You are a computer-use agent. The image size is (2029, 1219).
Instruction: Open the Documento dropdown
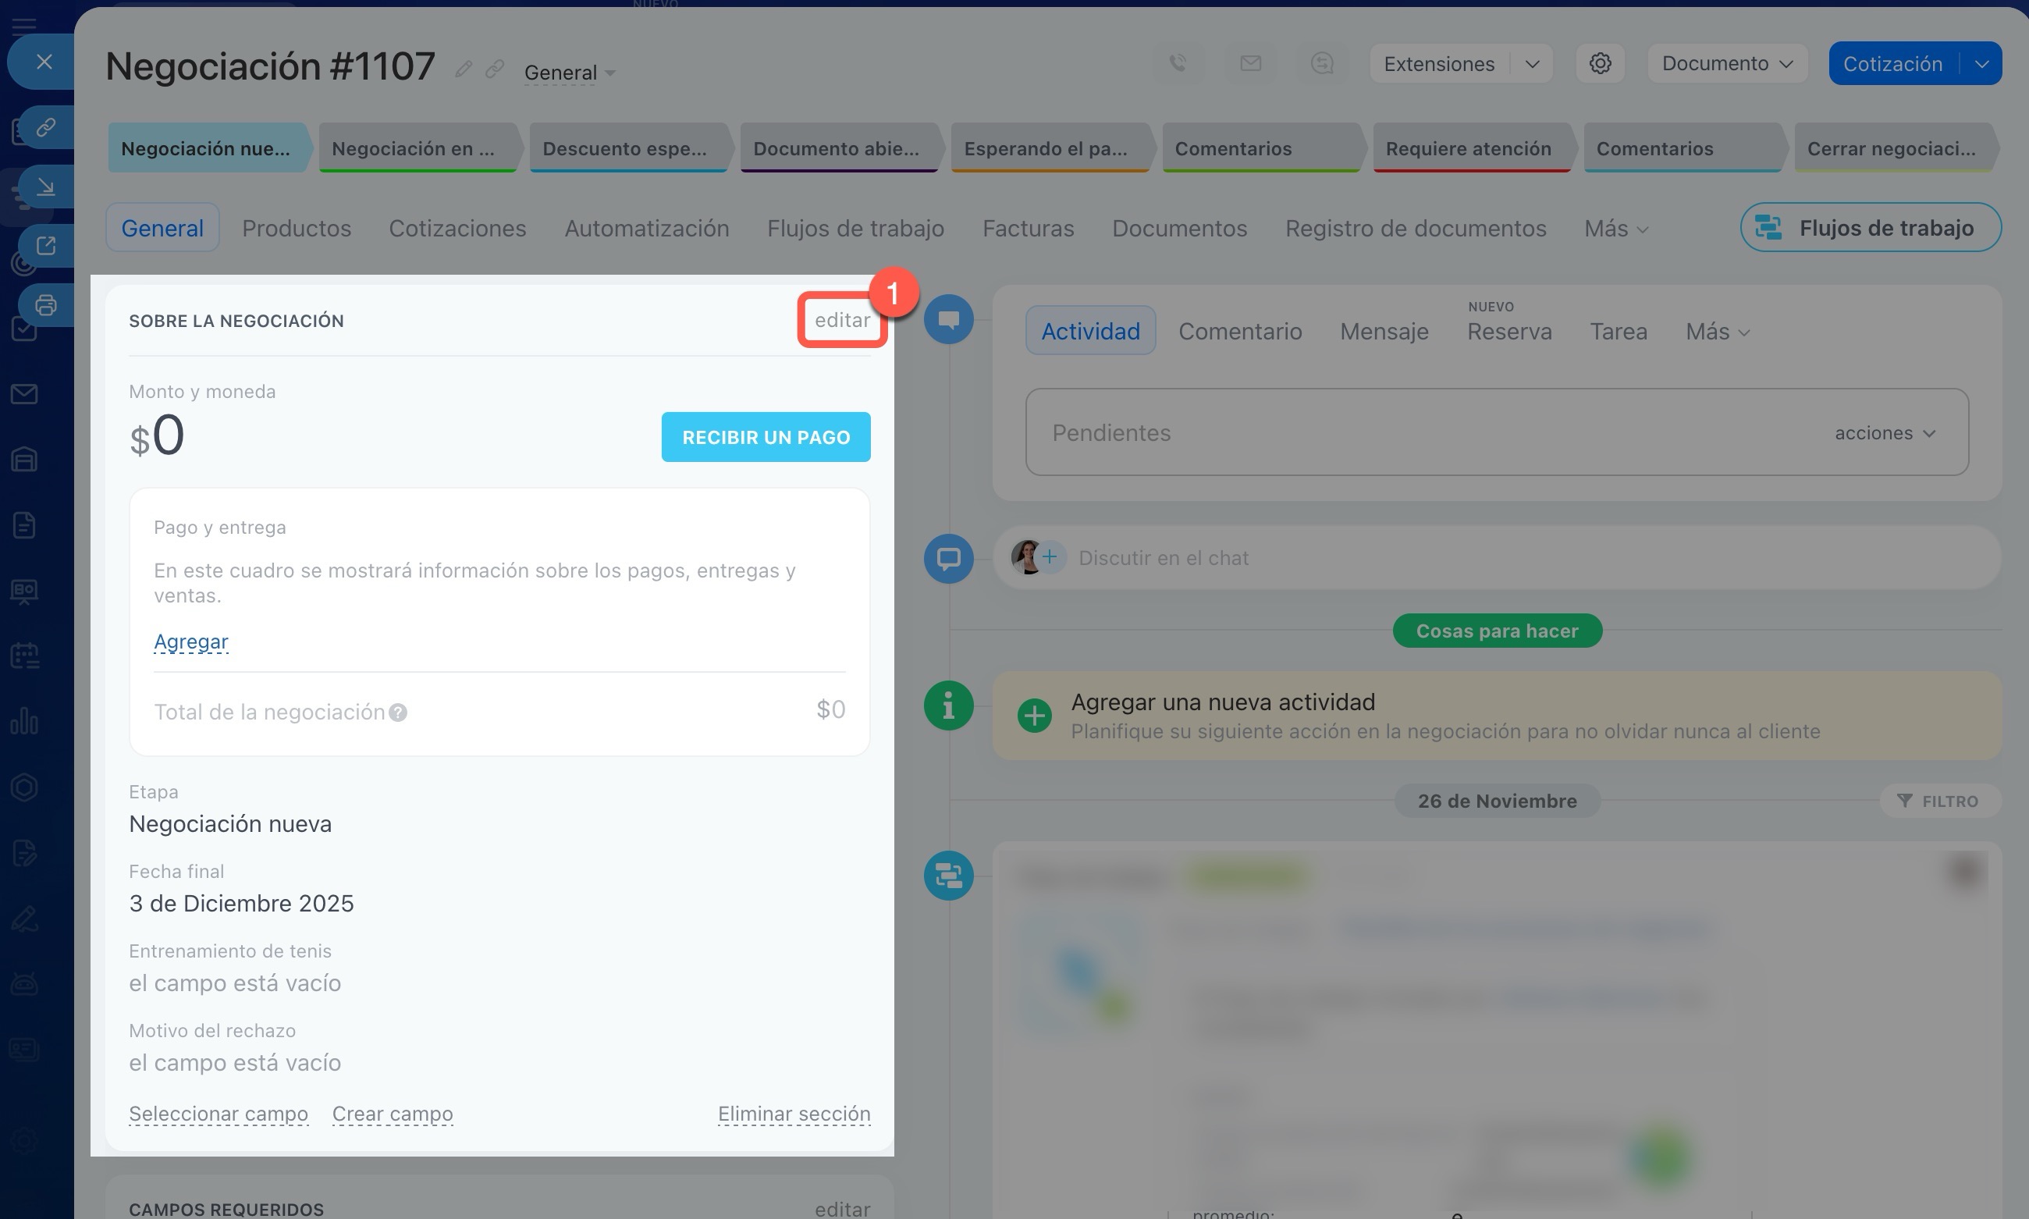click(1727, 63)
